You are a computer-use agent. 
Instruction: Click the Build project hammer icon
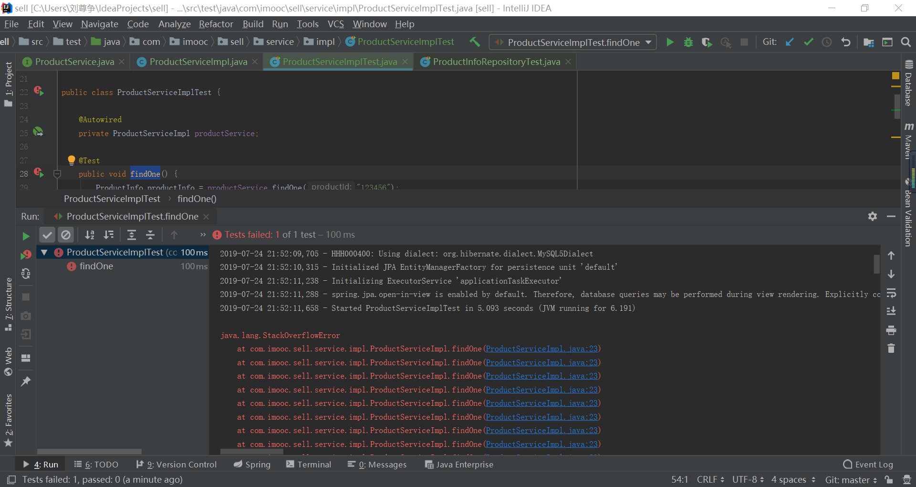[475, 42]
